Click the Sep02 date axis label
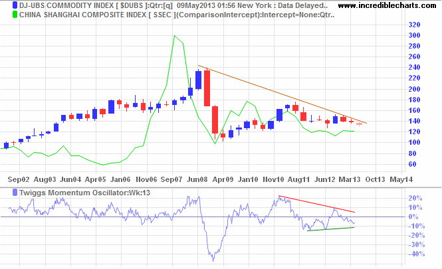Screen dimensions: 442x269 (x=19, y=179)
